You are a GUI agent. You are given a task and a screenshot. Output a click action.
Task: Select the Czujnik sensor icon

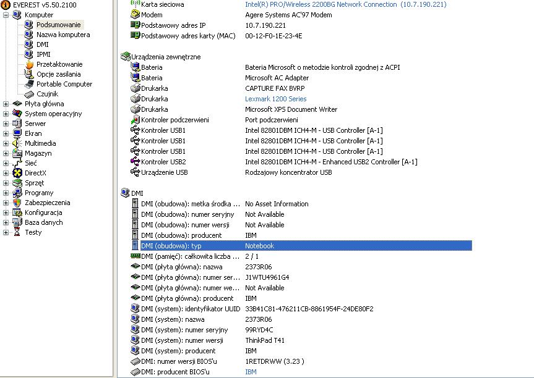[x=29, y=94]
